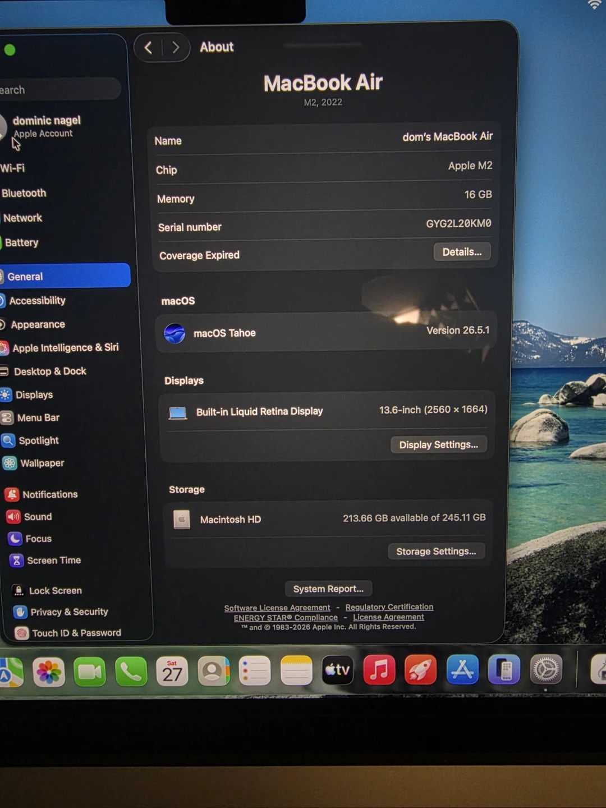Click Version 26.5.1 text
The height and width of the screenshot is (808, 606).
[x=458, y=330]
